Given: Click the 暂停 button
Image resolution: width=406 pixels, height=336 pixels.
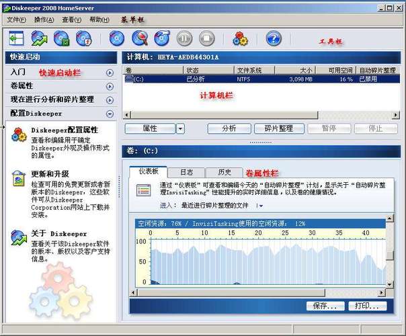Looking at the screenshot, I should click(329, 128).
